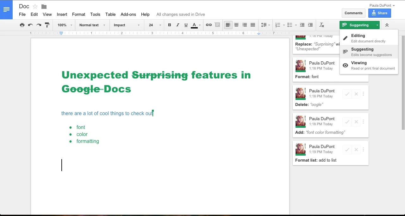Open the Add-ons menu
The height and width of the screenshot is (216, 405).
tap(128, 14)
